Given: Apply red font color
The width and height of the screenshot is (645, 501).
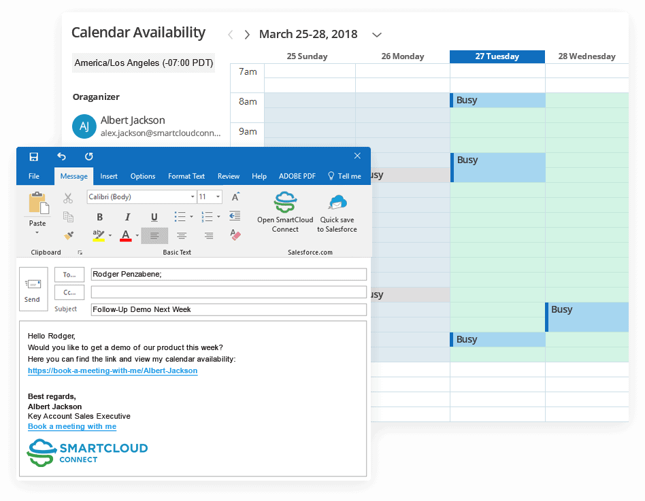Looking at the screenshot, I should (125, 235).
